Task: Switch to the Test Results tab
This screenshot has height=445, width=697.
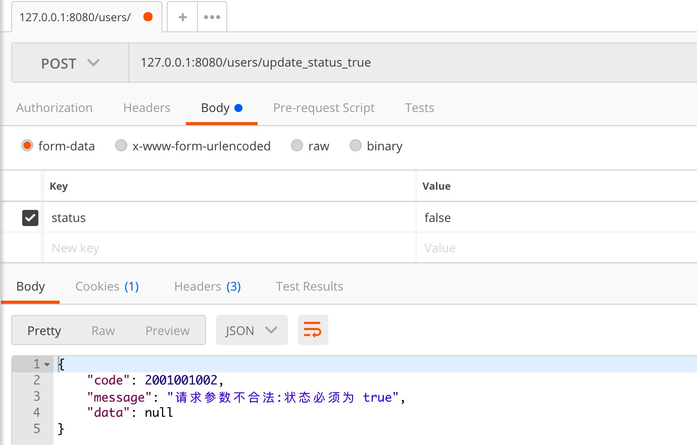Action: tap(309, 286)
